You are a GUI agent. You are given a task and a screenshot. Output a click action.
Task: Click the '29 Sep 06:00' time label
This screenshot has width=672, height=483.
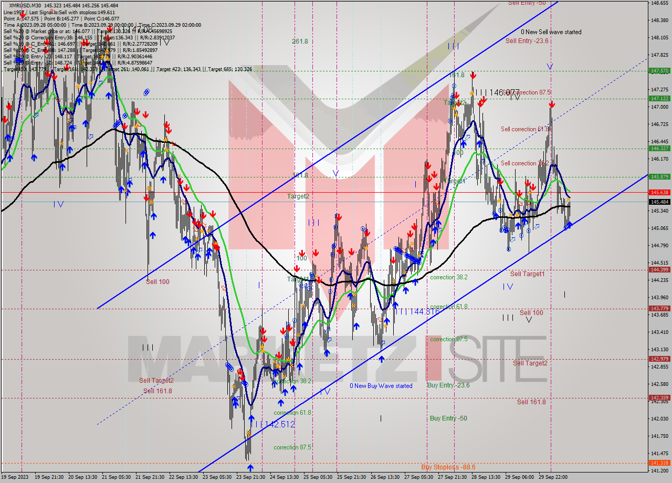click(x=520, y=477)
